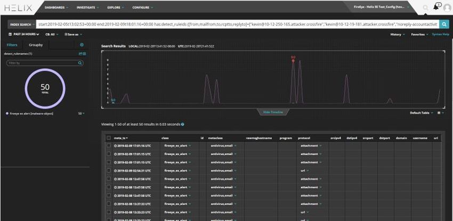
Task: Click the Hide Timeline button
Action: [273, 112]
